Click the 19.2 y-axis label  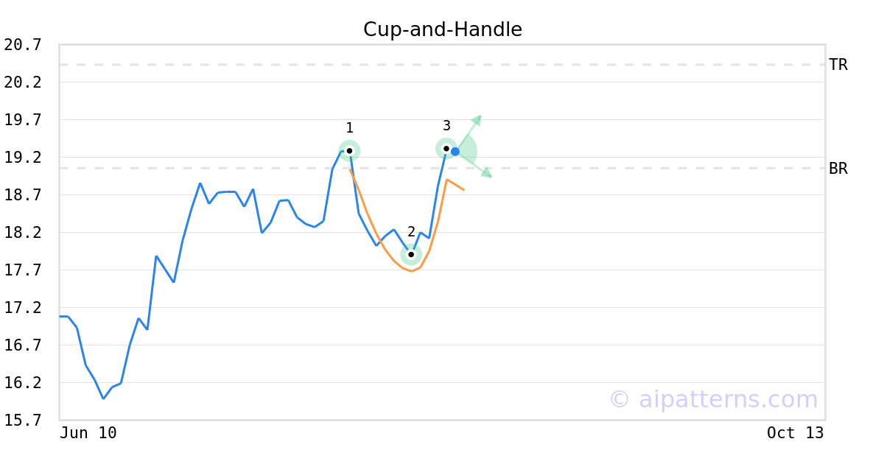23,158
